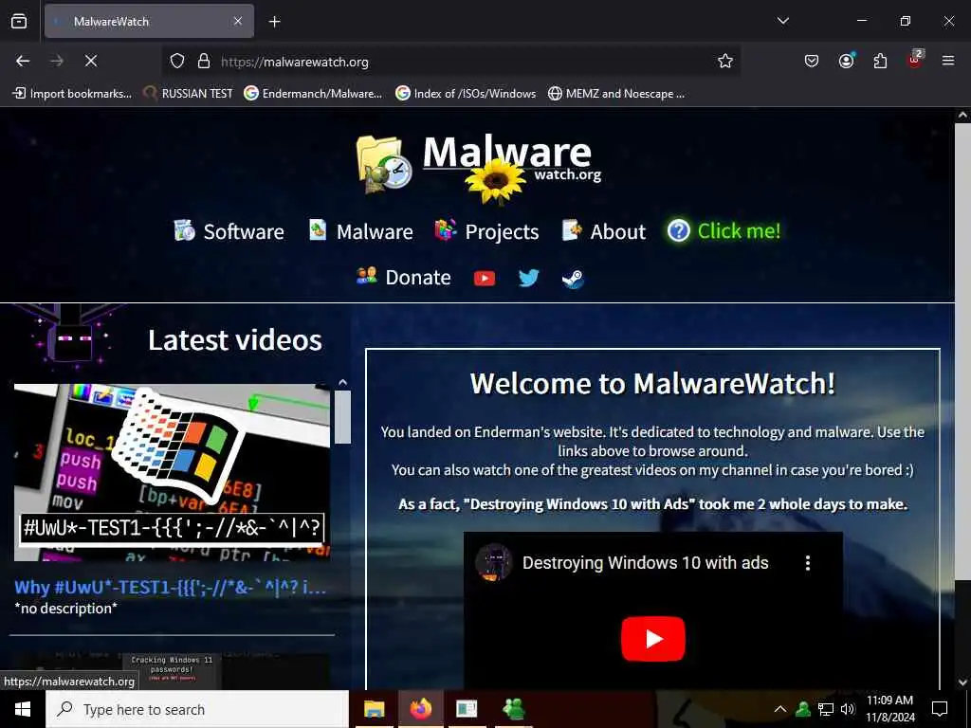Image resolution: width=971 pixels, height=728 pixels.
Task: Open the Extensions puzzle icon
Action: (880, 61)
